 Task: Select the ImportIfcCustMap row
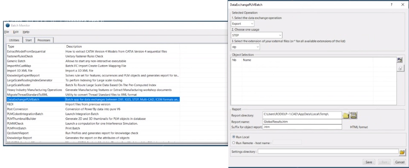click(x=93, y=66)
